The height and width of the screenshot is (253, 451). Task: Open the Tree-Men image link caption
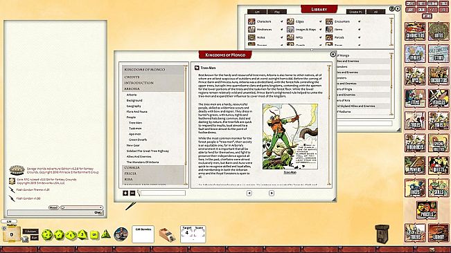coord(290,172)
